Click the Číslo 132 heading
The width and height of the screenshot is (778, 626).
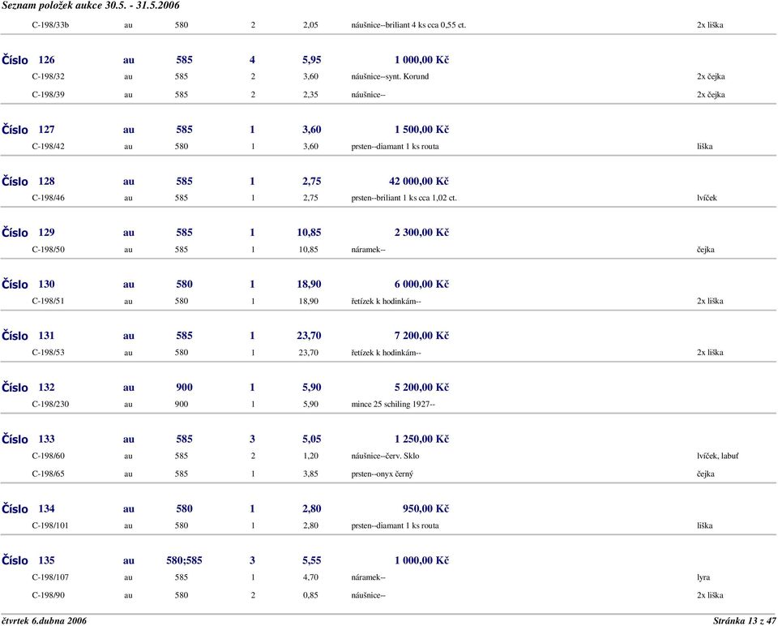pyautogui.click(x=28, y=388)
